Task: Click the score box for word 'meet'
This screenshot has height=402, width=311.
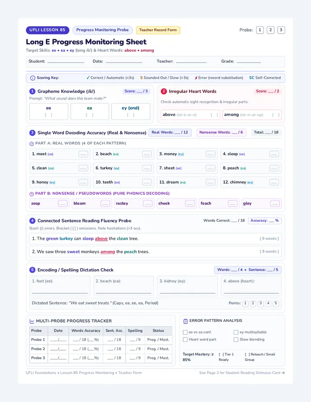Action: pyautogui.click(x=83, y=154)
